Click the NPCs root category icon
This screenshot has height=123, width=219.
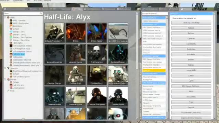8,17
